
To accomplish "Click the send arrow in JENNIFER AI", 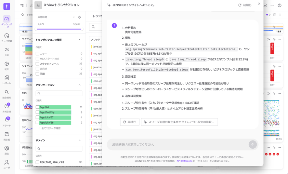I will 253,144.
